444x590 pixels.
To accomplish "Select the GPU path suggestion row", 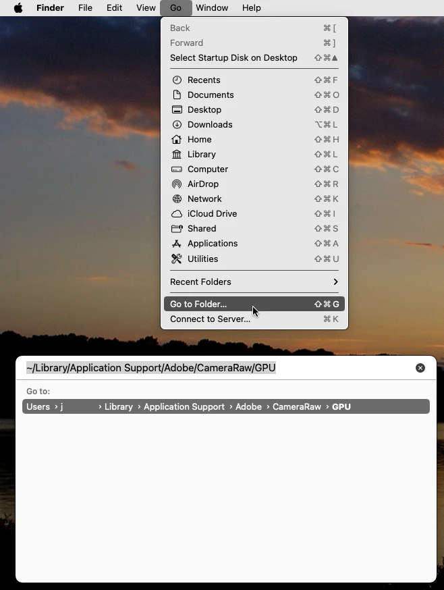I will (226, 407).
